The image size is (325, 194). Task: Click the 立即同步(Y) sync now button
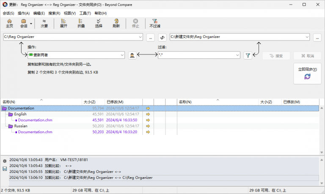307,73
